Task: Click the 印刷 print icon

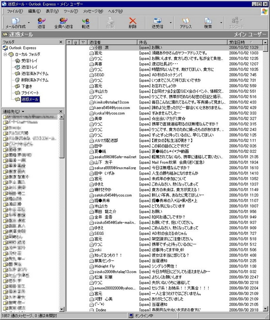Action: (110, 21)
